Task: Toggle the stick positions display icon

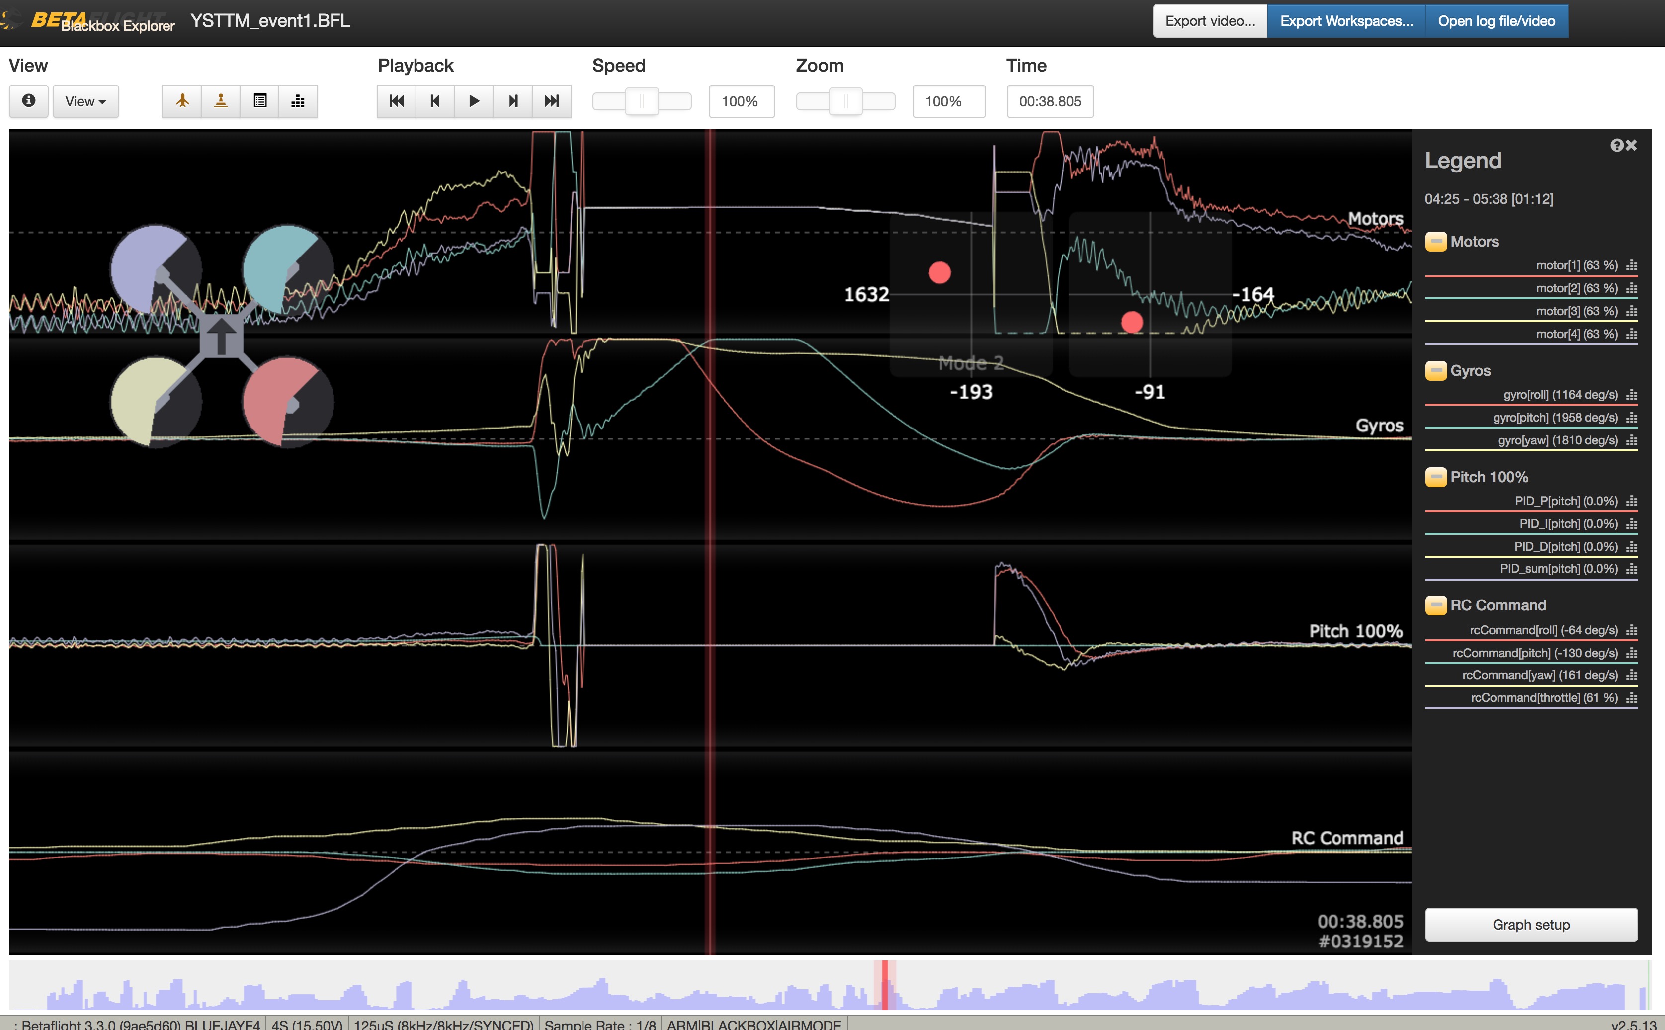Action: coord(221,101)
